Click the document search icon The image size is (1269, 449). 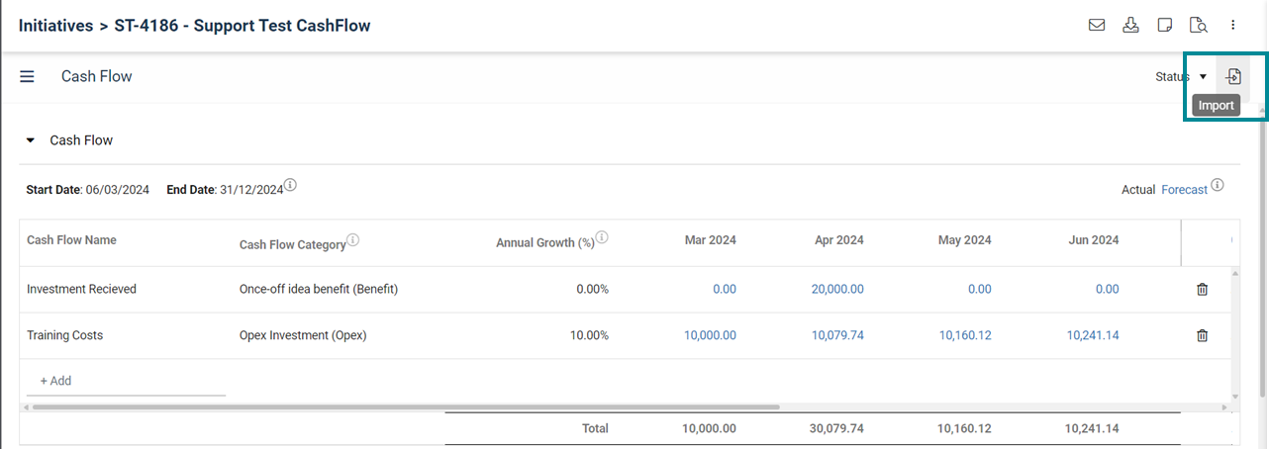tap(1199, 26)
